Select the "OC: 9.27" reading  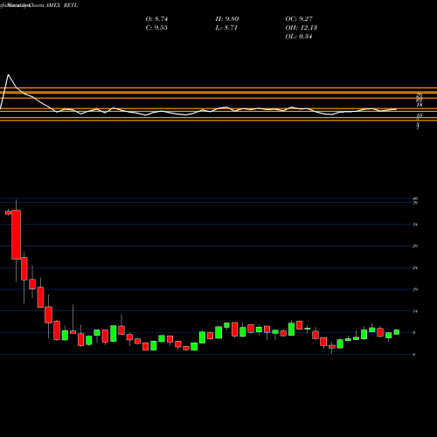(x=299, y=19)
